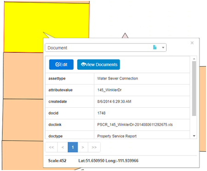Select docid value '1748'

[101, 113]
